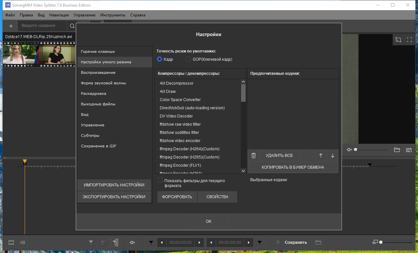
Task: Select the Dyldy.e17 video thumbnail
Action: [39, 54]
